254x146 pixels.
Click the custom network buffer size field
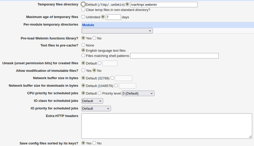click(124, 78)
